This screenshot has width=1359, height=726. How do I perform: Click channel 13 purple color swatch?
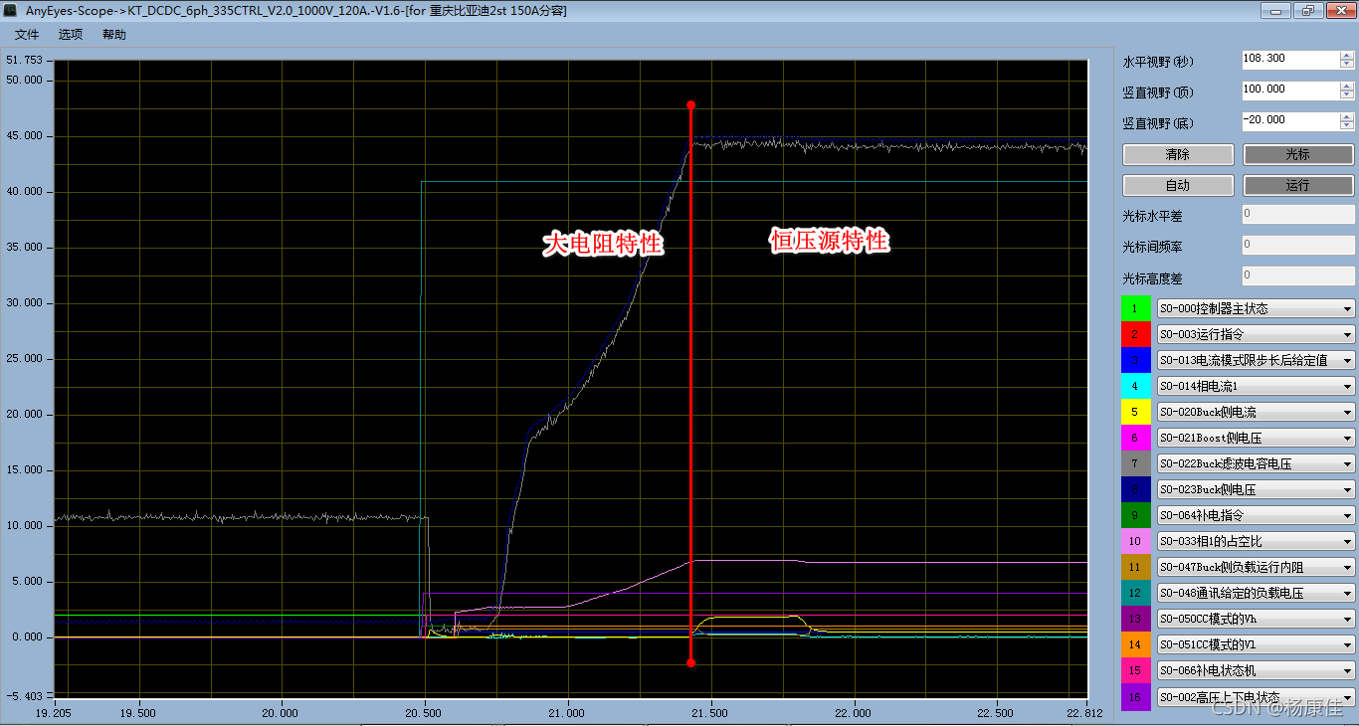click(1136, 619)
